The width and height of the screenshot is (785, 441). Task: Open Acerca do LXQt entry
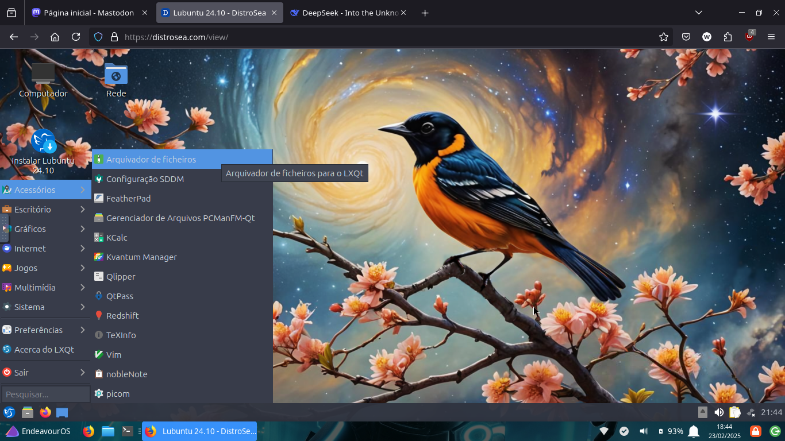45,350
